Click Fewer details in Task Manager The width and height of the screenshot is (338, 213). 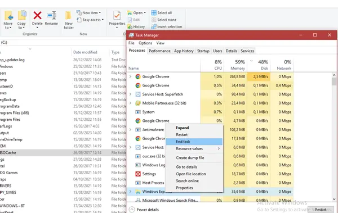pyautogui.click(x=144, y=209)
